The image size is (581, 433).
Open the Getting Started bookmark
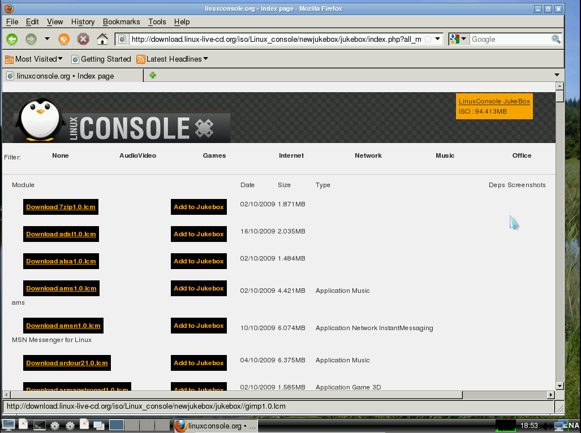click(101, 59)
